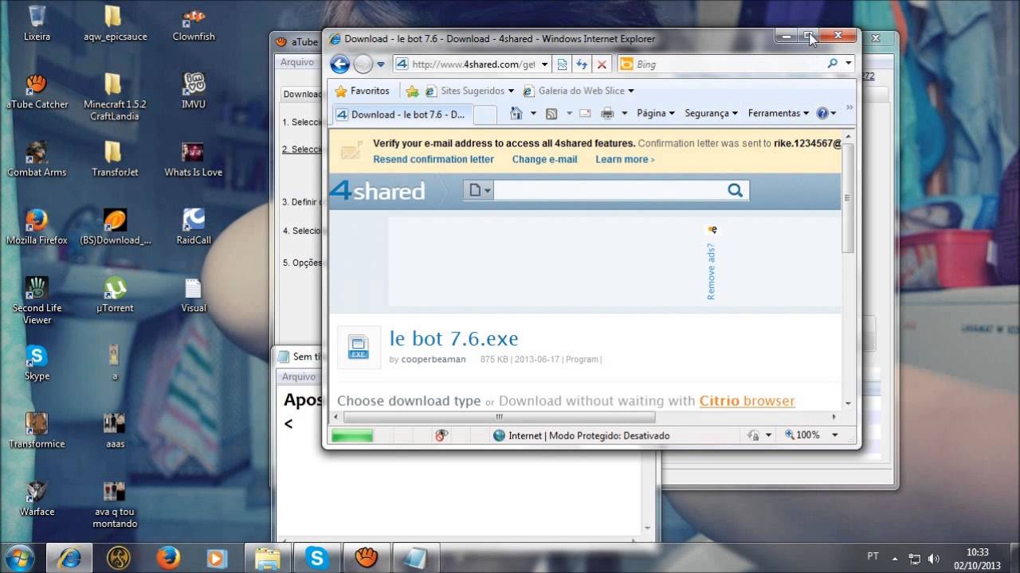Open the Favoritos star button
This screenshot has height=573, width=1020.
point(363,91)
